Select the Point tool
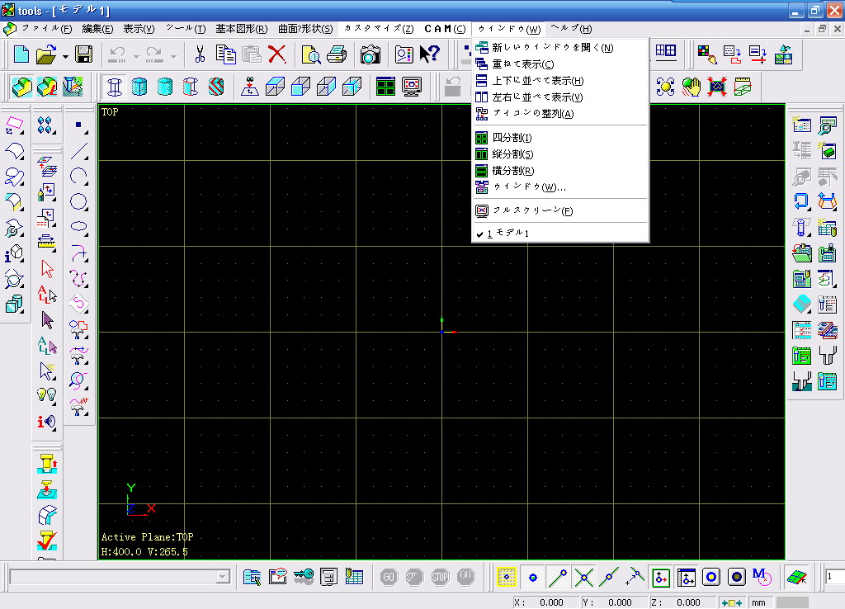The width and height of the screenshot is (845, 609). 79,126
